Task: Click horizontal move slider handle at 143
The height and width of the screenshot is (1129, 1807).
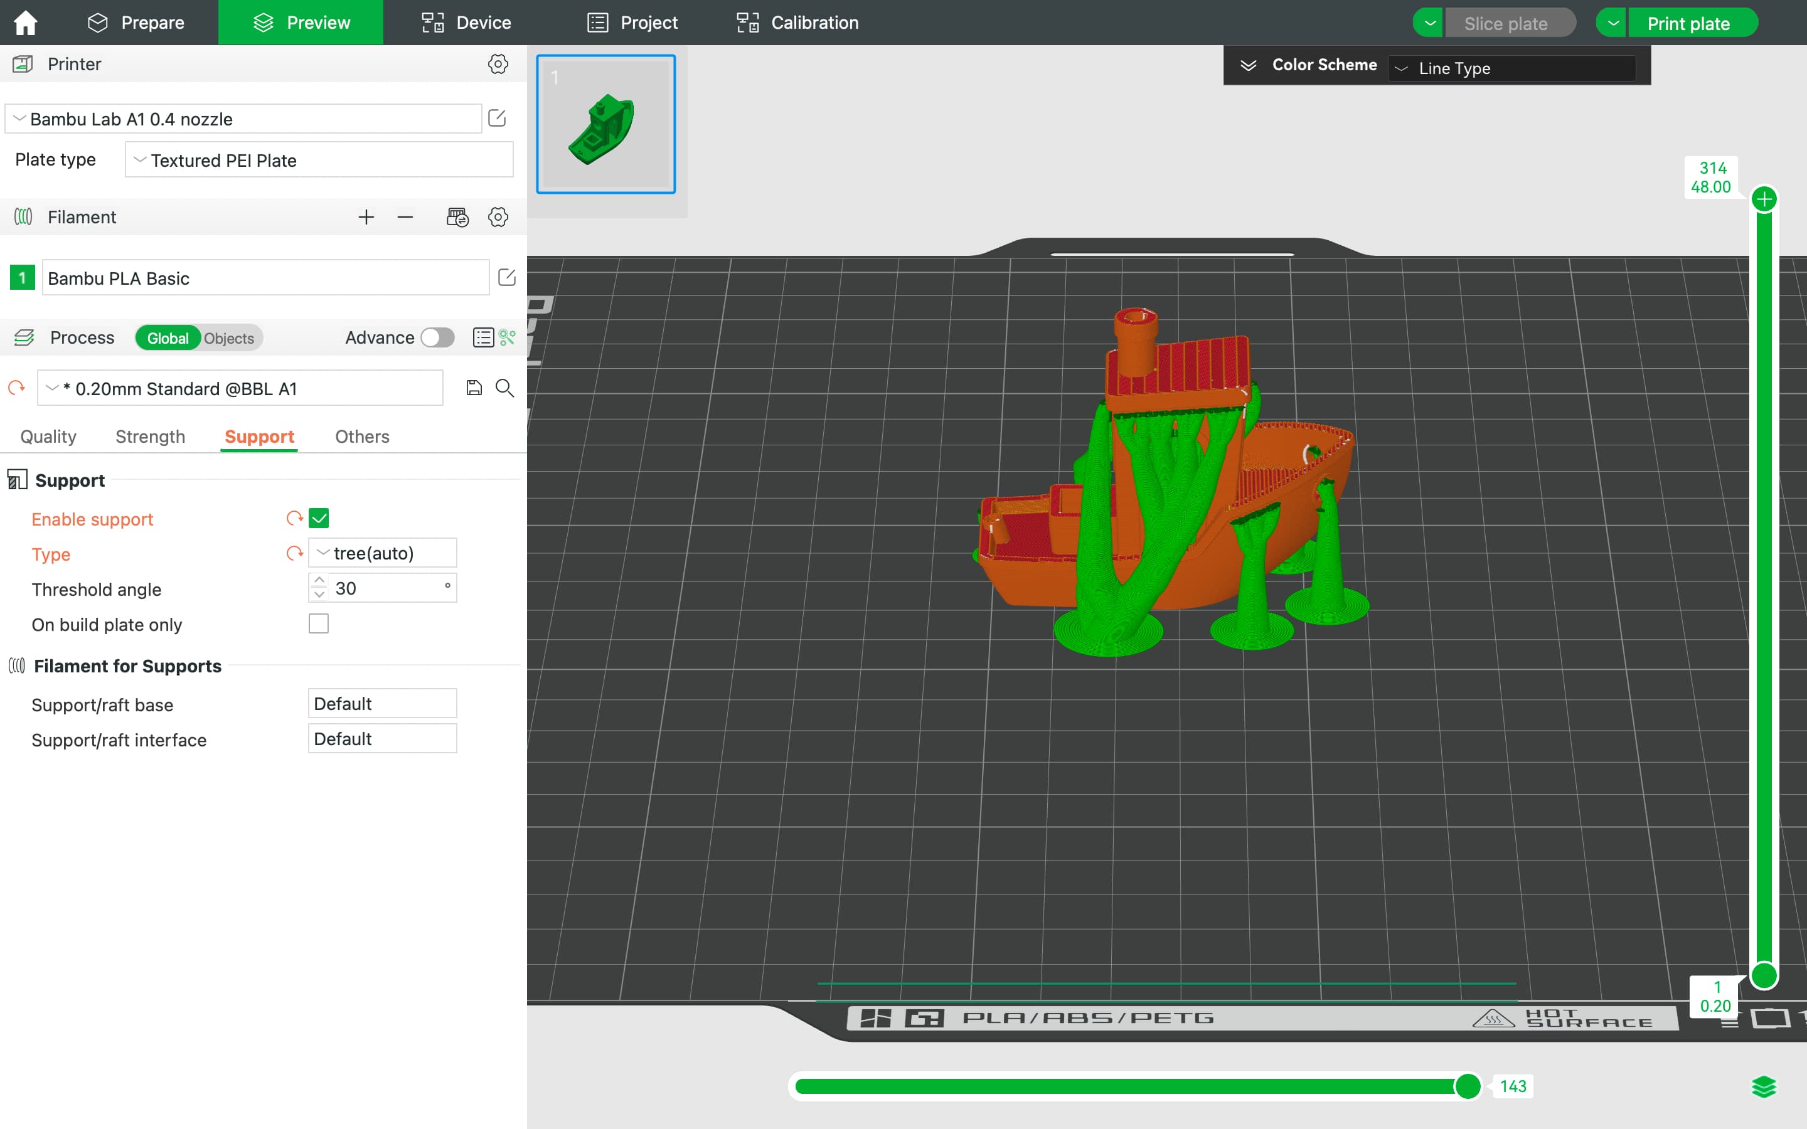Action: click(x=1468, y=1086)
